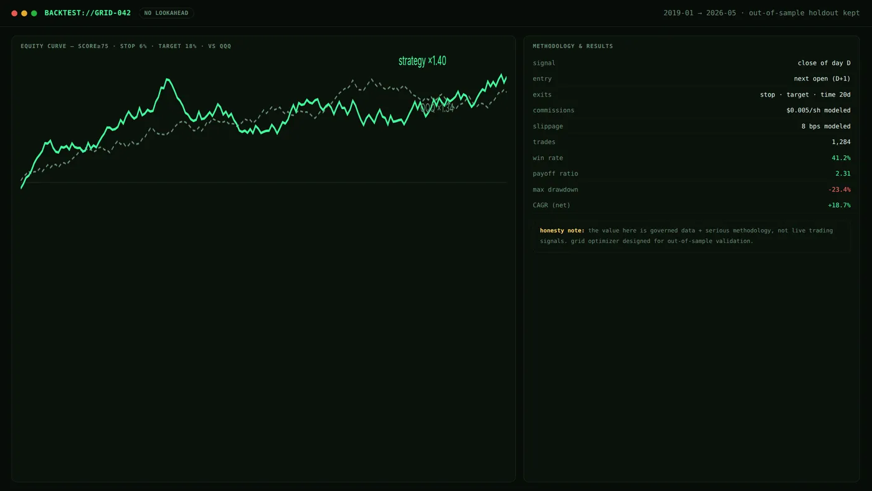This screenshot has height=491, width=872.
Task: Click the stop · target · time 20d value
Action: pyautogui.click(x=805, y=95)
